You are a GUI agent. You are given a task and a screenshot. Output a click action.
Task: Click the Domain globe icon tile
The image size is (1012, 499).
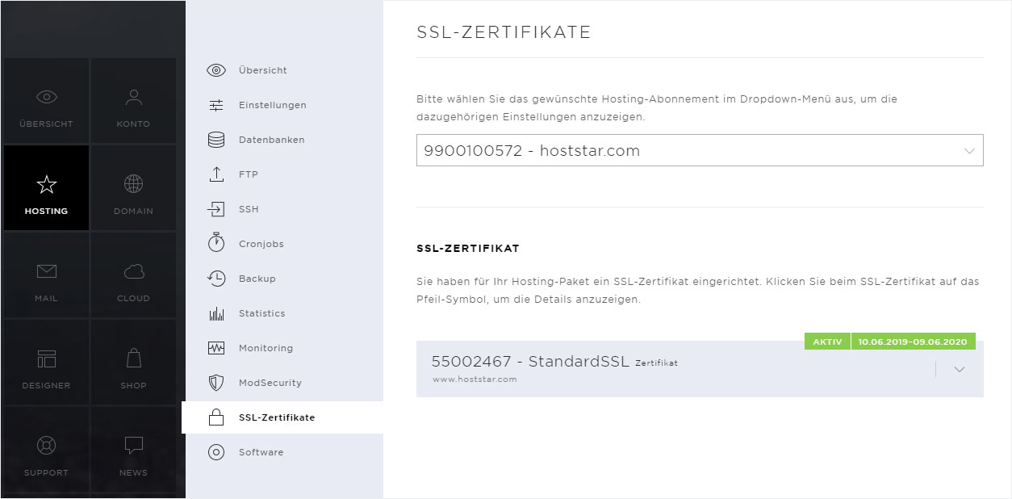[x=133, y=188]
